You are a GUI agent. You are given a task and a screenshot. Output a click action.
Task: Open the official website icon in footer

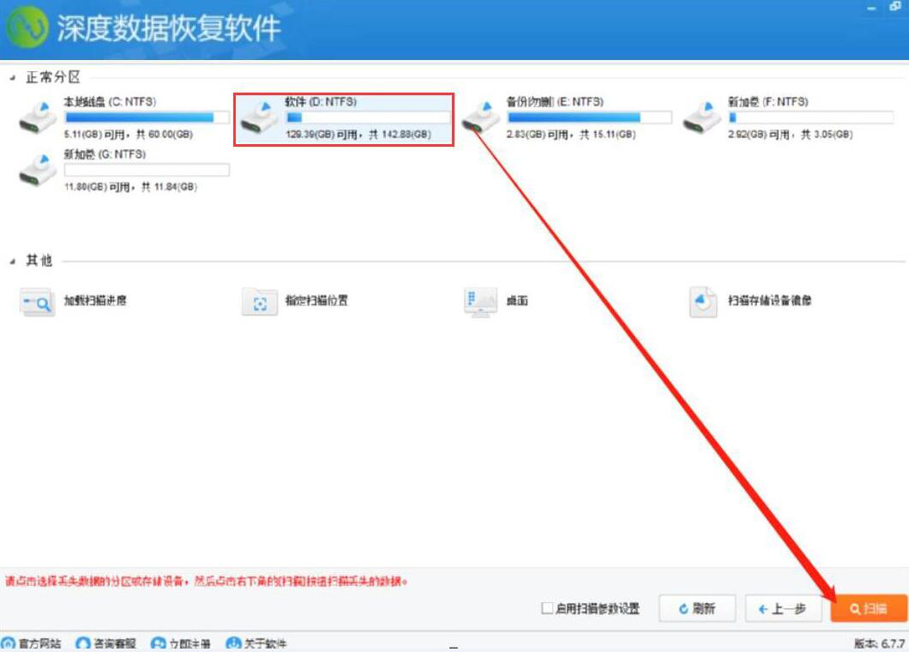[x=8, y=643]
